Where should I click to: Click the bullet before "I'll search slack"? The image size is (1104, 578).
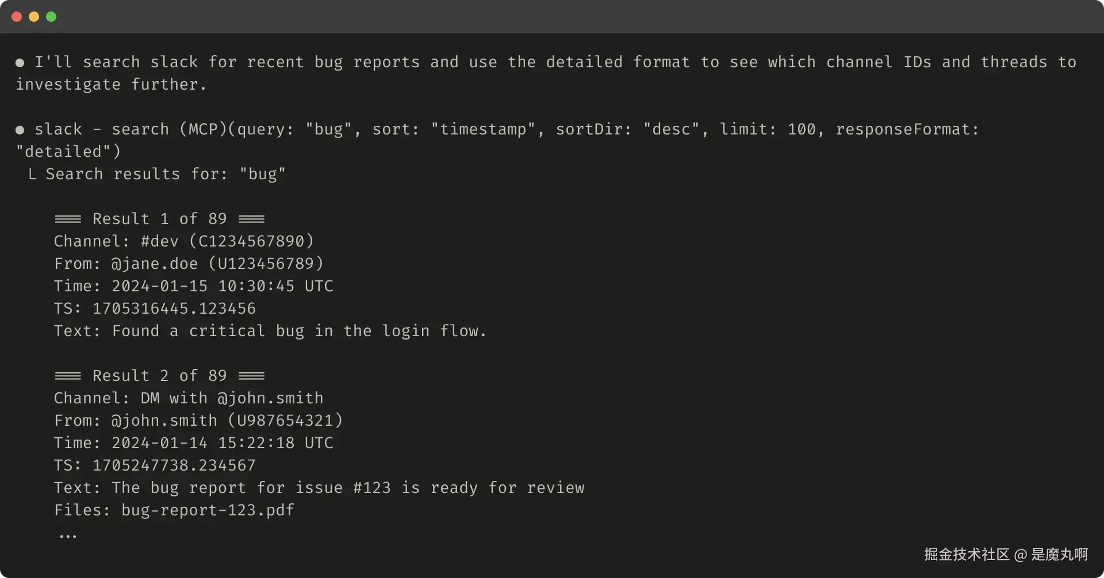coord(20,63)
